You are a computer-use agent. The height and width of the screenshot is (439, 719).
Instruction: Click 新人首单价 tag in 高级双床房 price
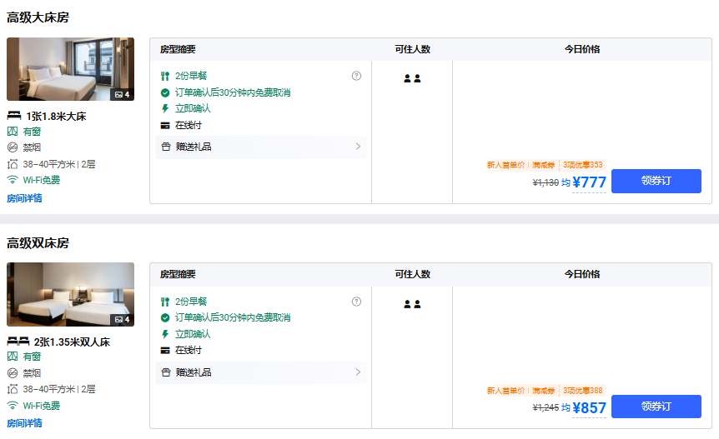[x=505, y=391]
